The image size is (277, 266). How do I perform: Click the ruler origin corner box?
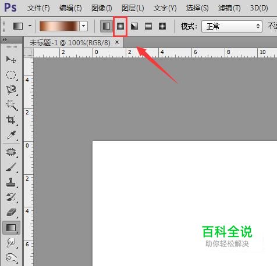[x=29, y=53]
